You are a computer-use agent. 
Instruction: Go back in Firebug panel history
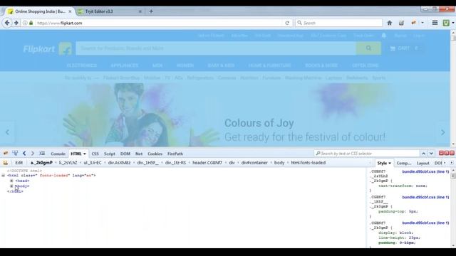pos(24,154)
